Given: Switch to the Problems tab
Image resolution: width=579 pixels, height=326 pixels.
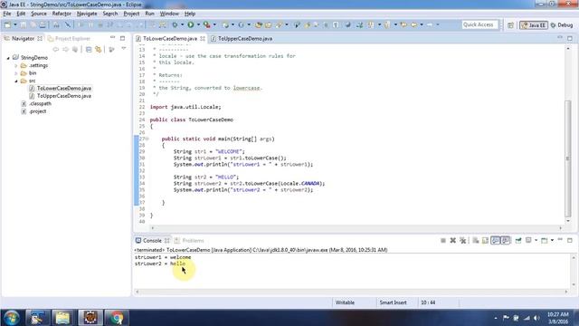Looking at the screenshot, I should 189,241.
